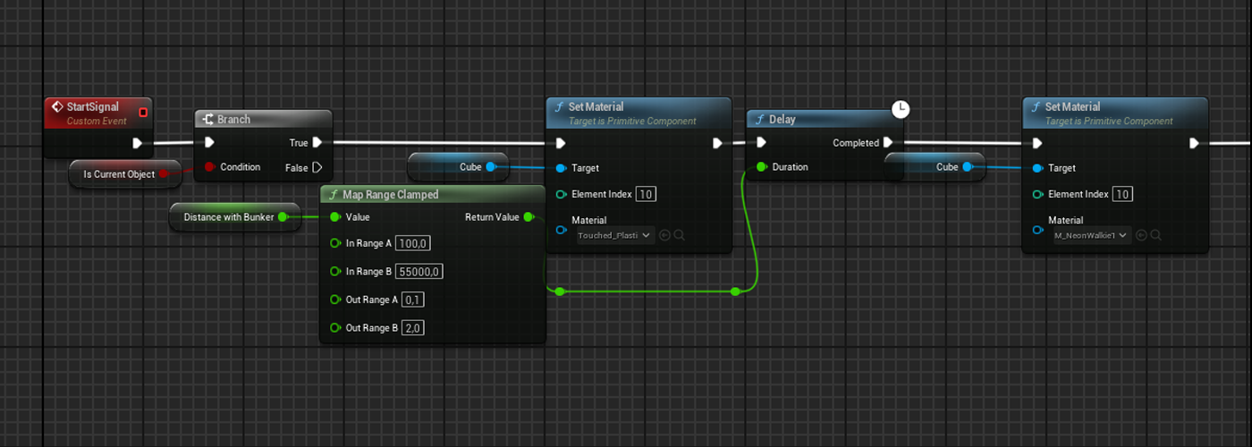Click the Delay node's Completed execution pin
Viewport: 1252px width, 447px height.
click(x=887, y=142)
